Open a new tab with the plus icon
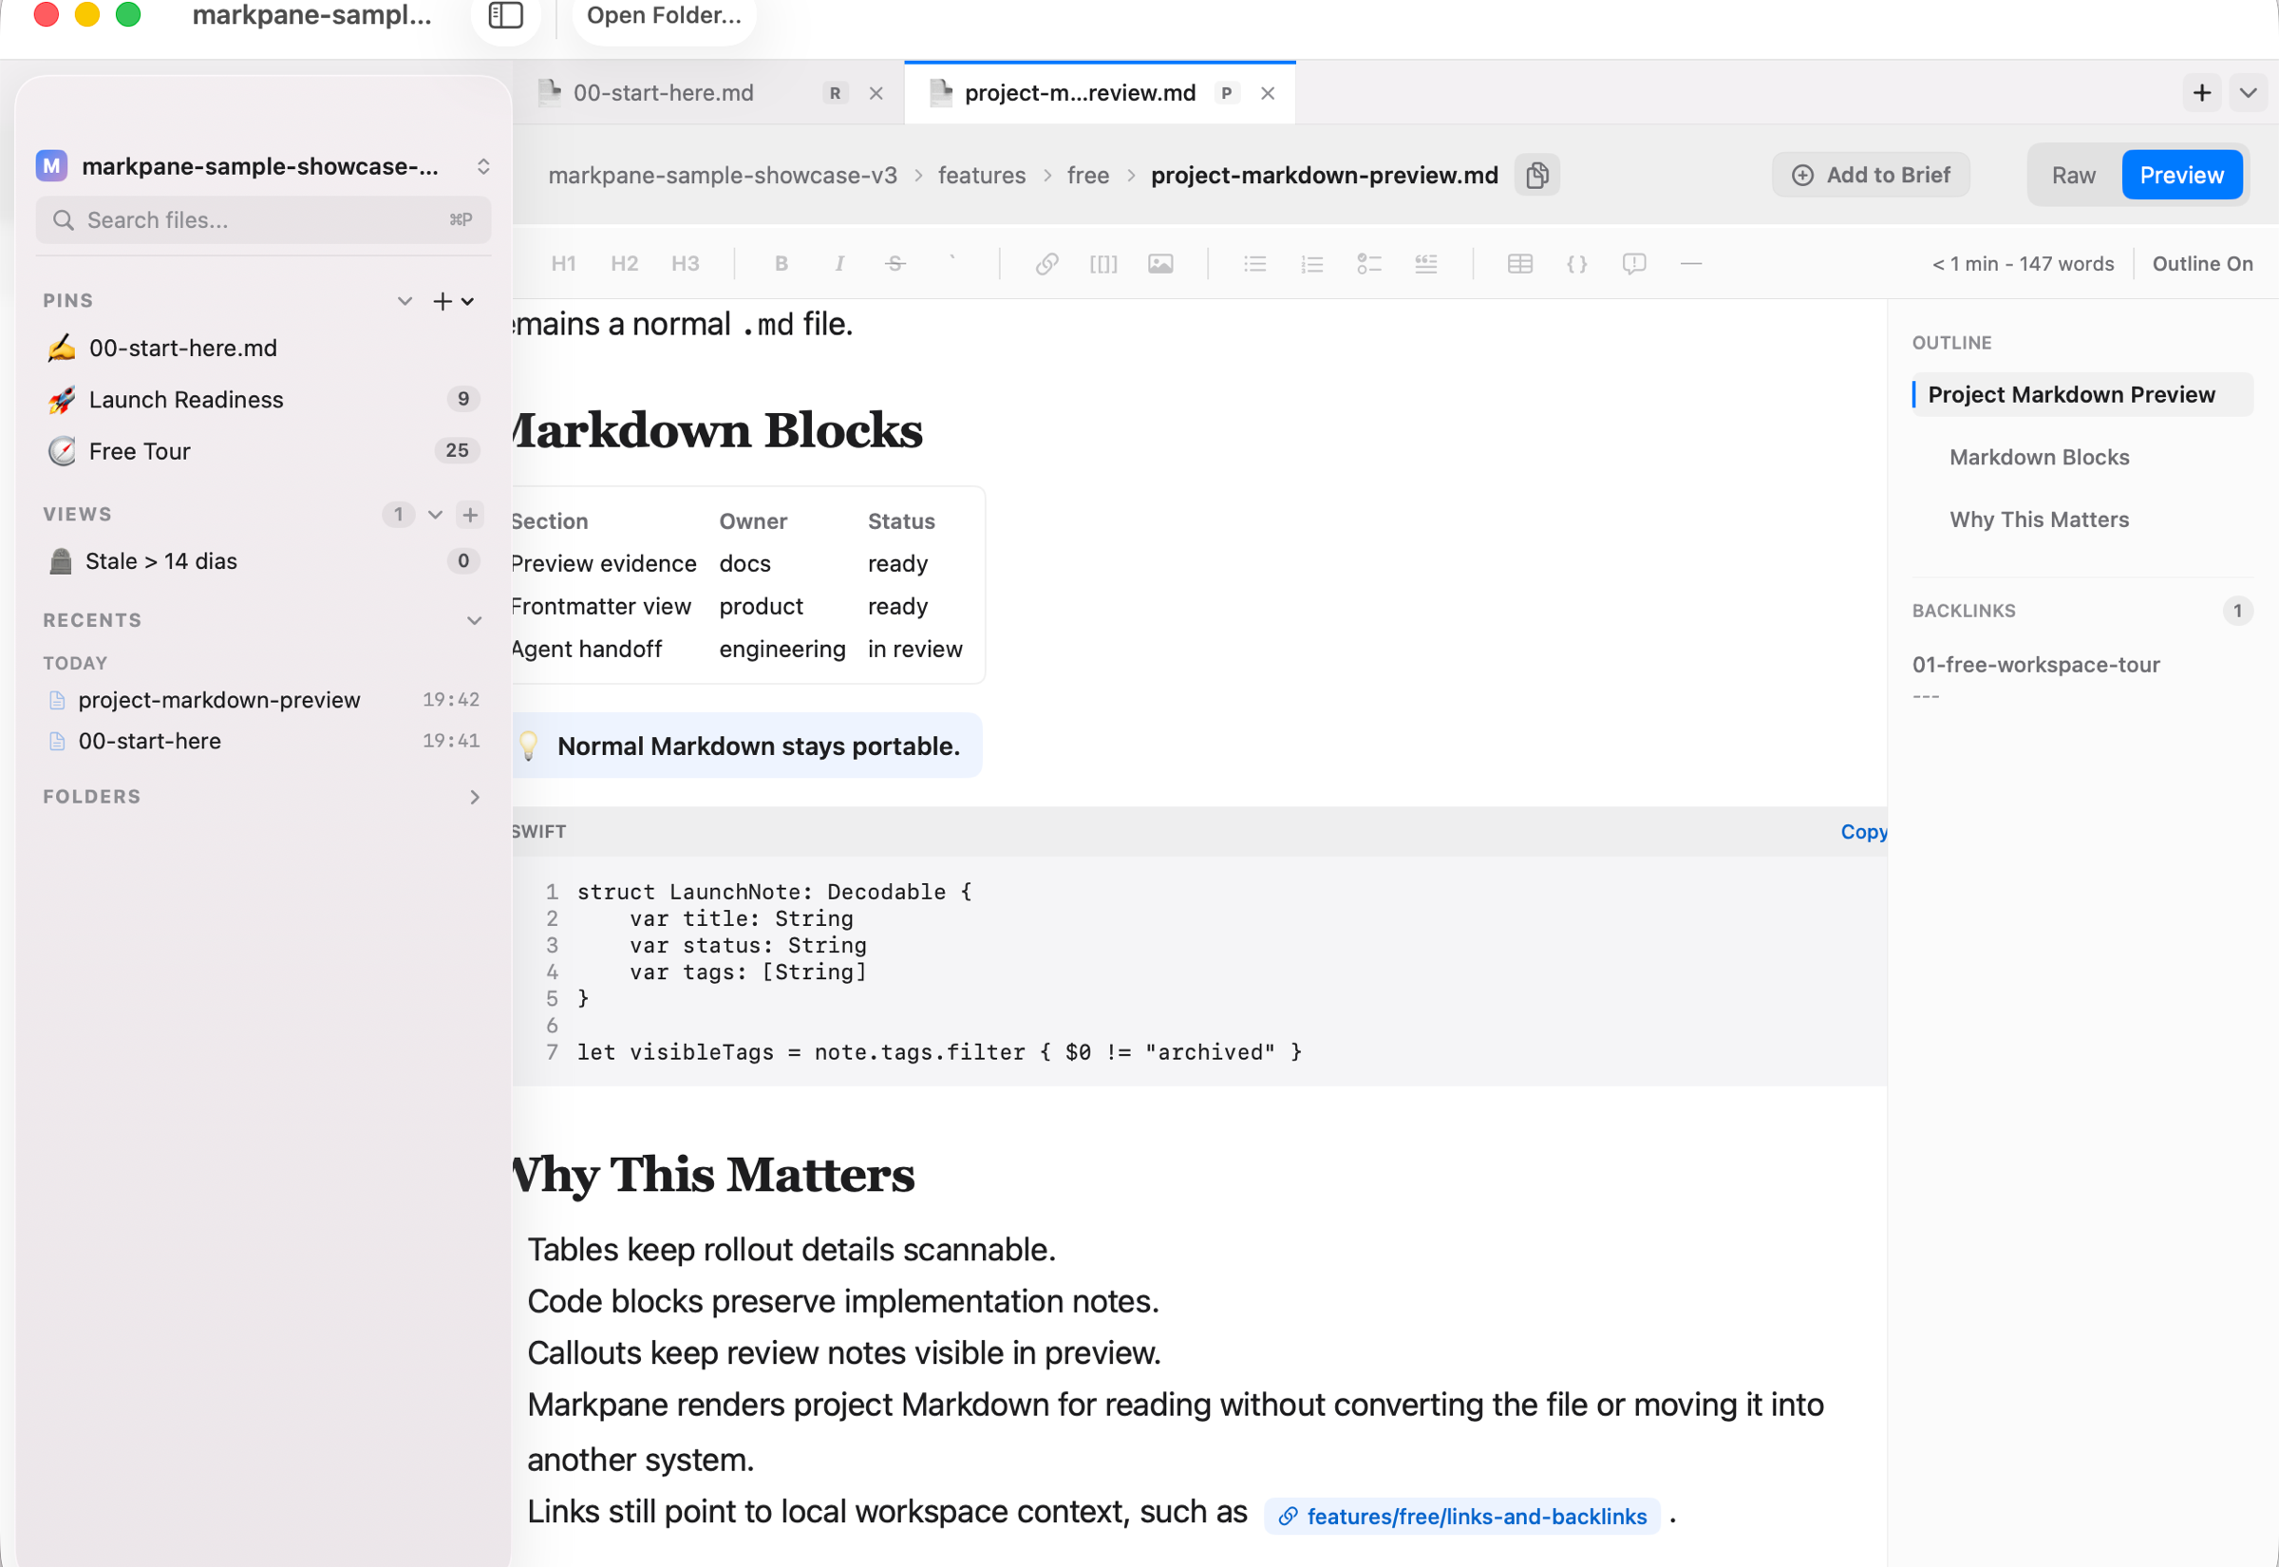2279x1567 pixels. point(2201,92)
